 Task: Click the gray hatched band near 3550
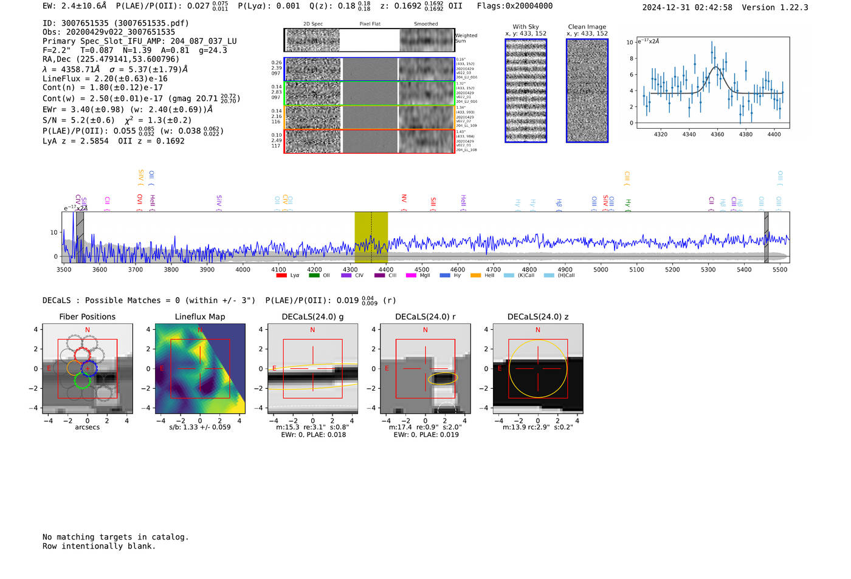click(80, 237)
